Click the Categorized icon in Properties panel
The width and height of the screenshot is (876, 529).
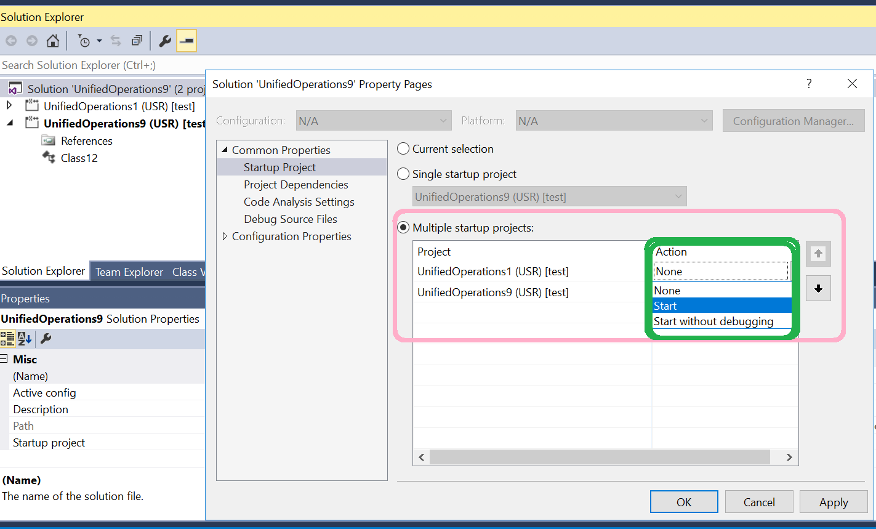(x=7, y=338)
